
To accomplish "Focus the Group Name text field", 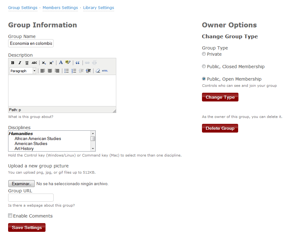I will click(31, 43).
